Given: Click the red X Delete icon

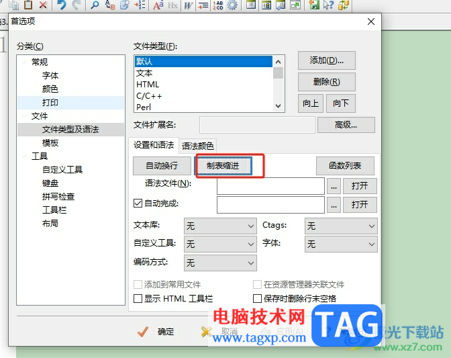Looking at the screenshot, I should (43, 5).
